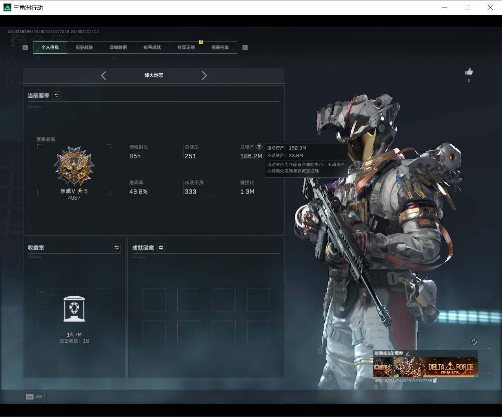The height and width of the screenshot is (417, 502).
Task: Open the collection room display case icon
Action: (74, 309)
